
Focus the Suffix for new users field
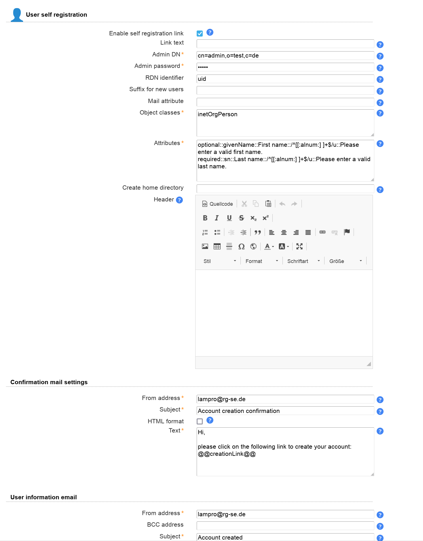click(285, 91)
